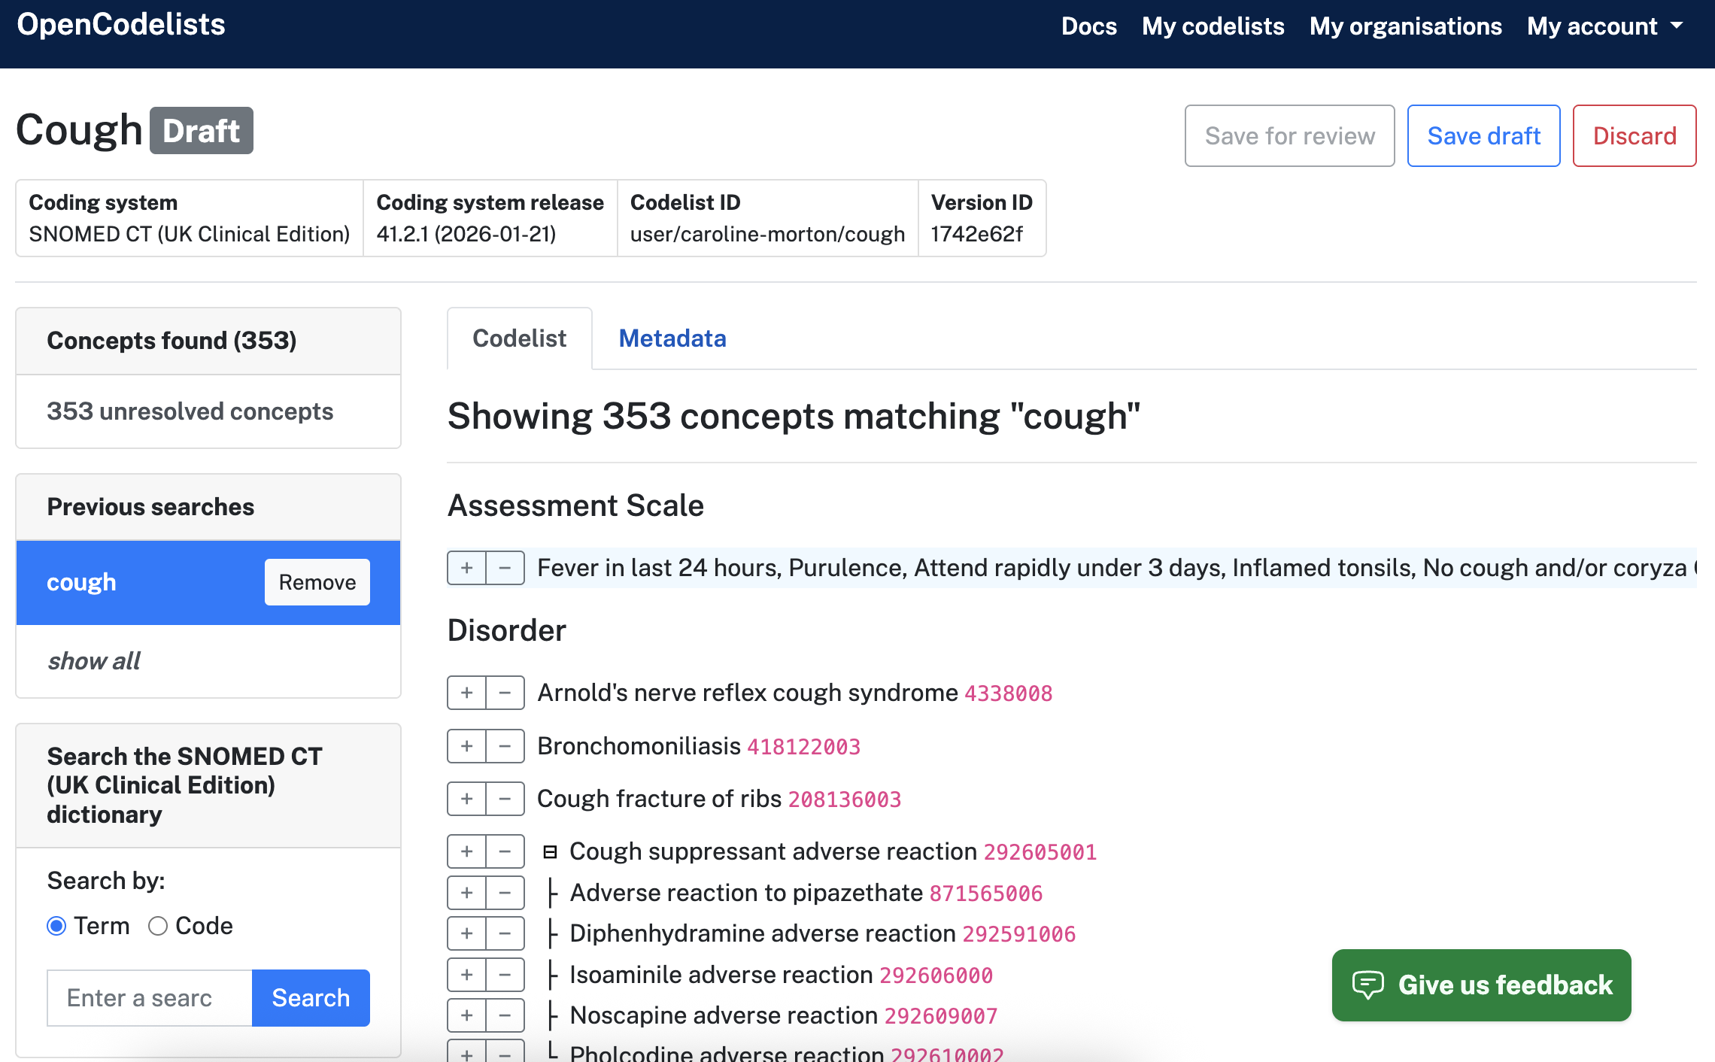The image size is (1715, 1062).
Task: Click the 353 unresolved concepts text
Action: click(x=190, y=411)
